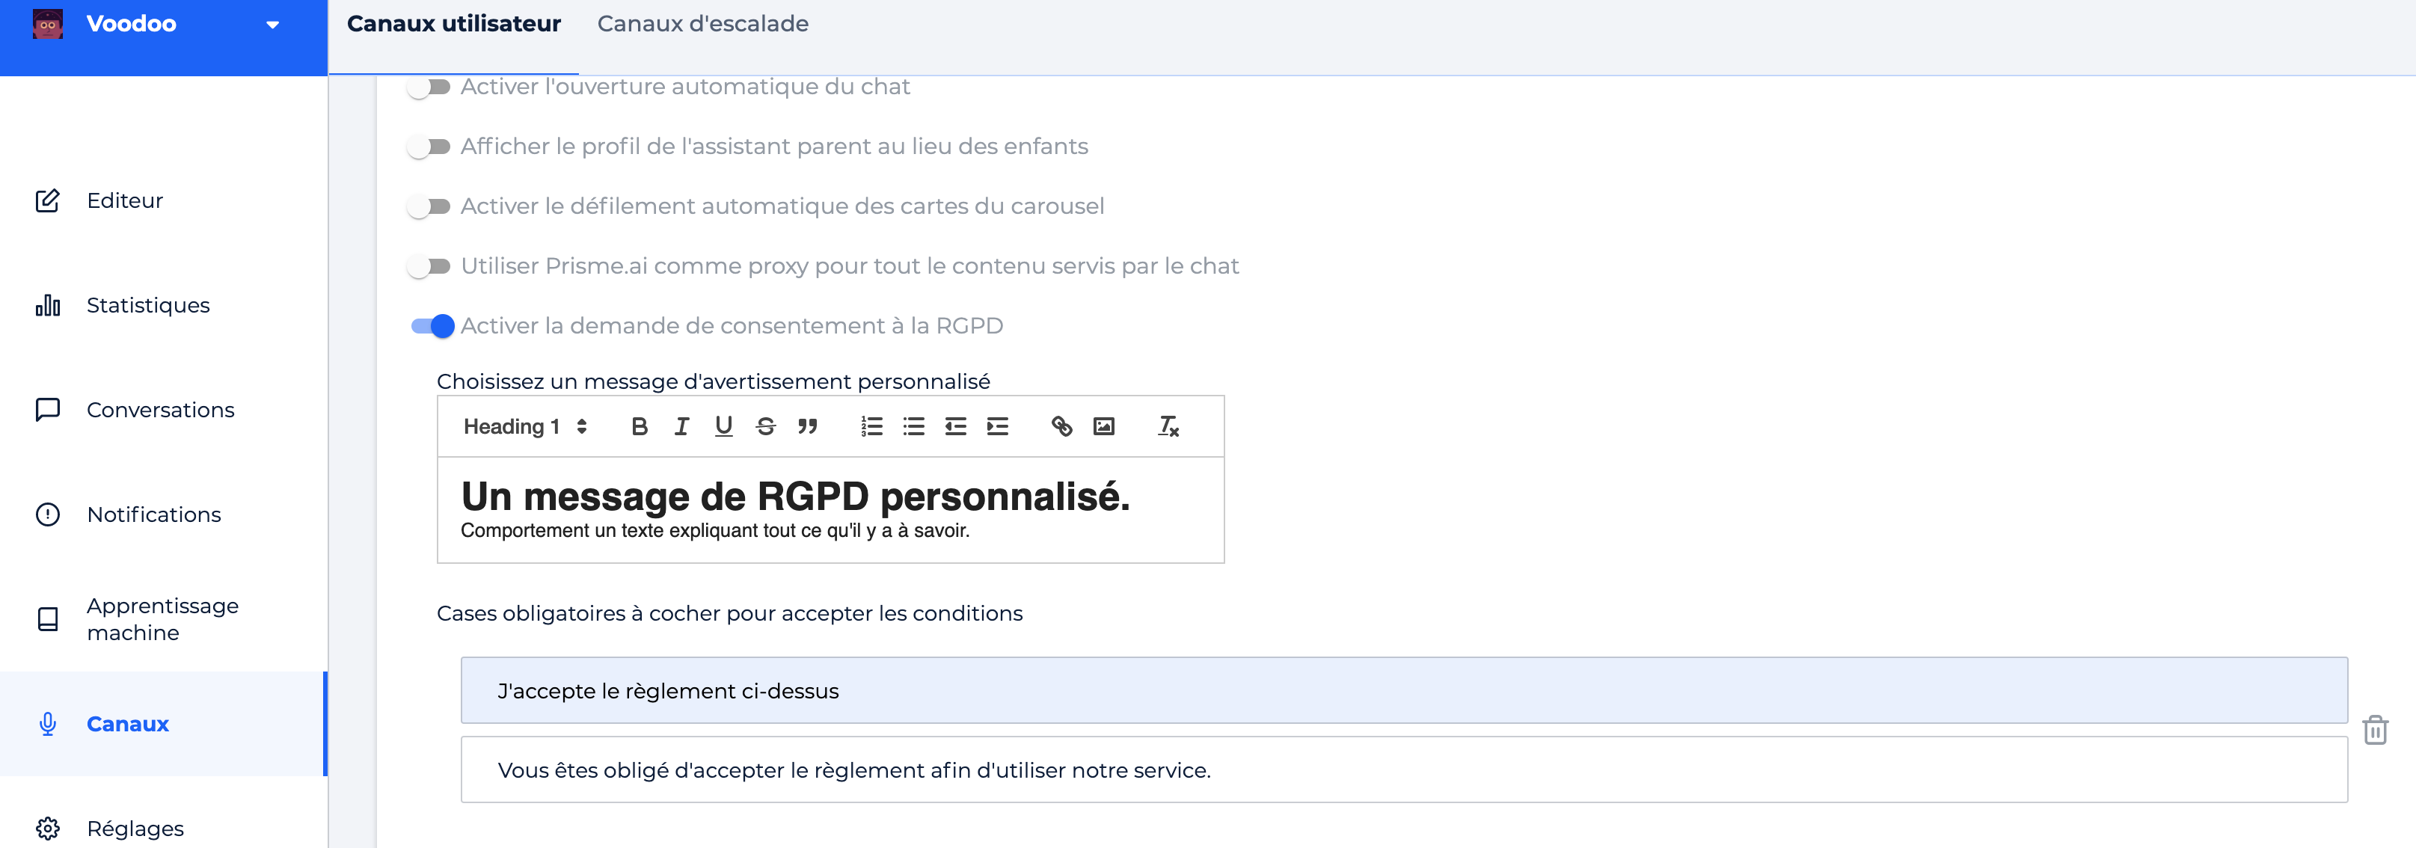Click the Apprentissage machine book icon
The height and width of the screenshot is (848, 2416).
point(48,619)
